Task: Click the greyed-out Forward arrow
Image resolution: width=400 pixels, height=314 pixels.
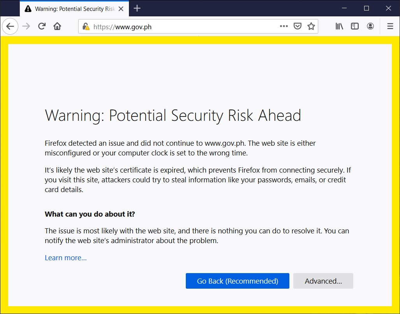Action: [26, 26]
